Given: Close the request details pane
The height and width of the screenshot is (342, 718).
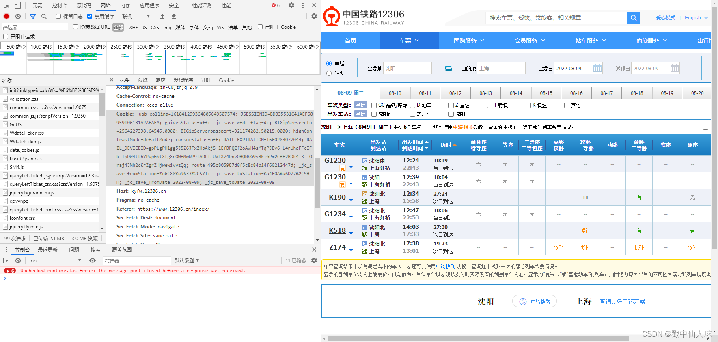Looking at the screenshot, I should (112, 80).
